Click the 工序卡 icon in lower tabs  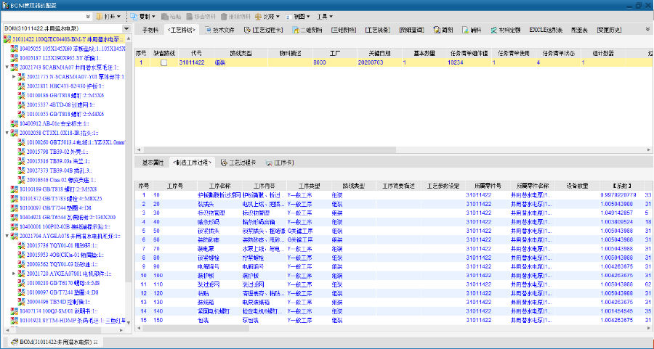269,163
